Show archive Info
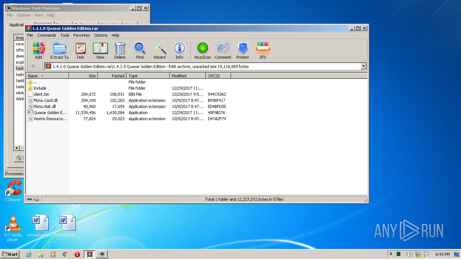461x259 pixels. click(179, 50)
